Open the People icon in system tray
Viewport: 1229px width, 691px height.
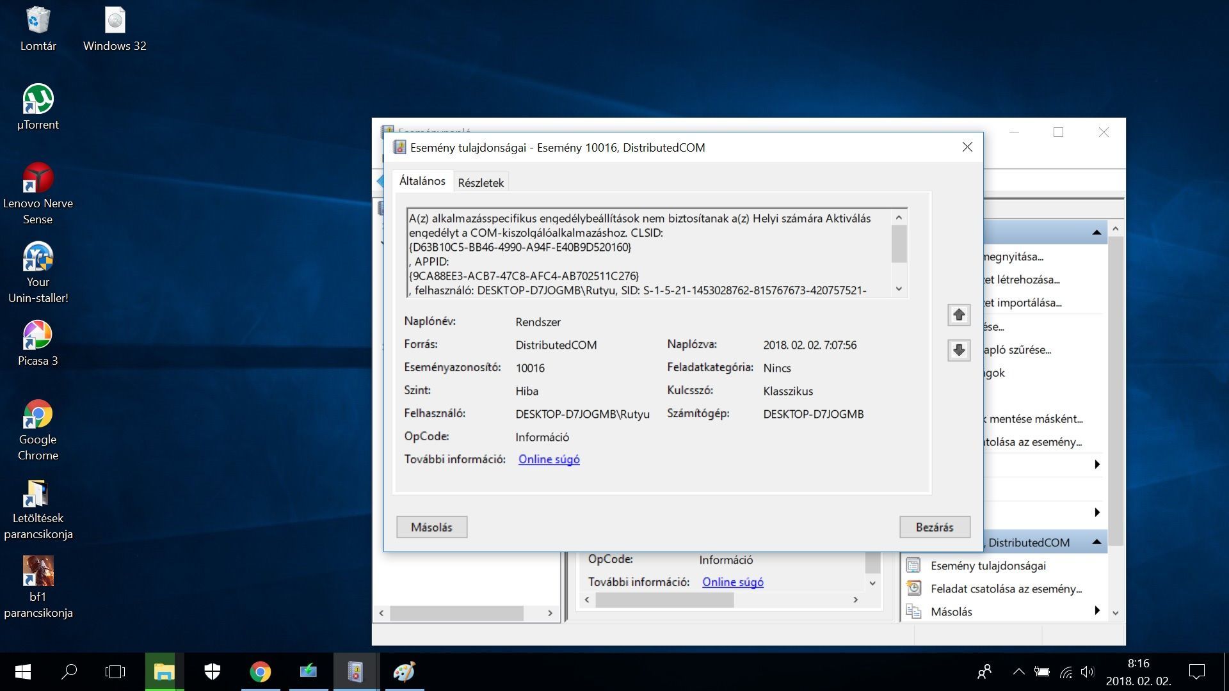point(984,672)
